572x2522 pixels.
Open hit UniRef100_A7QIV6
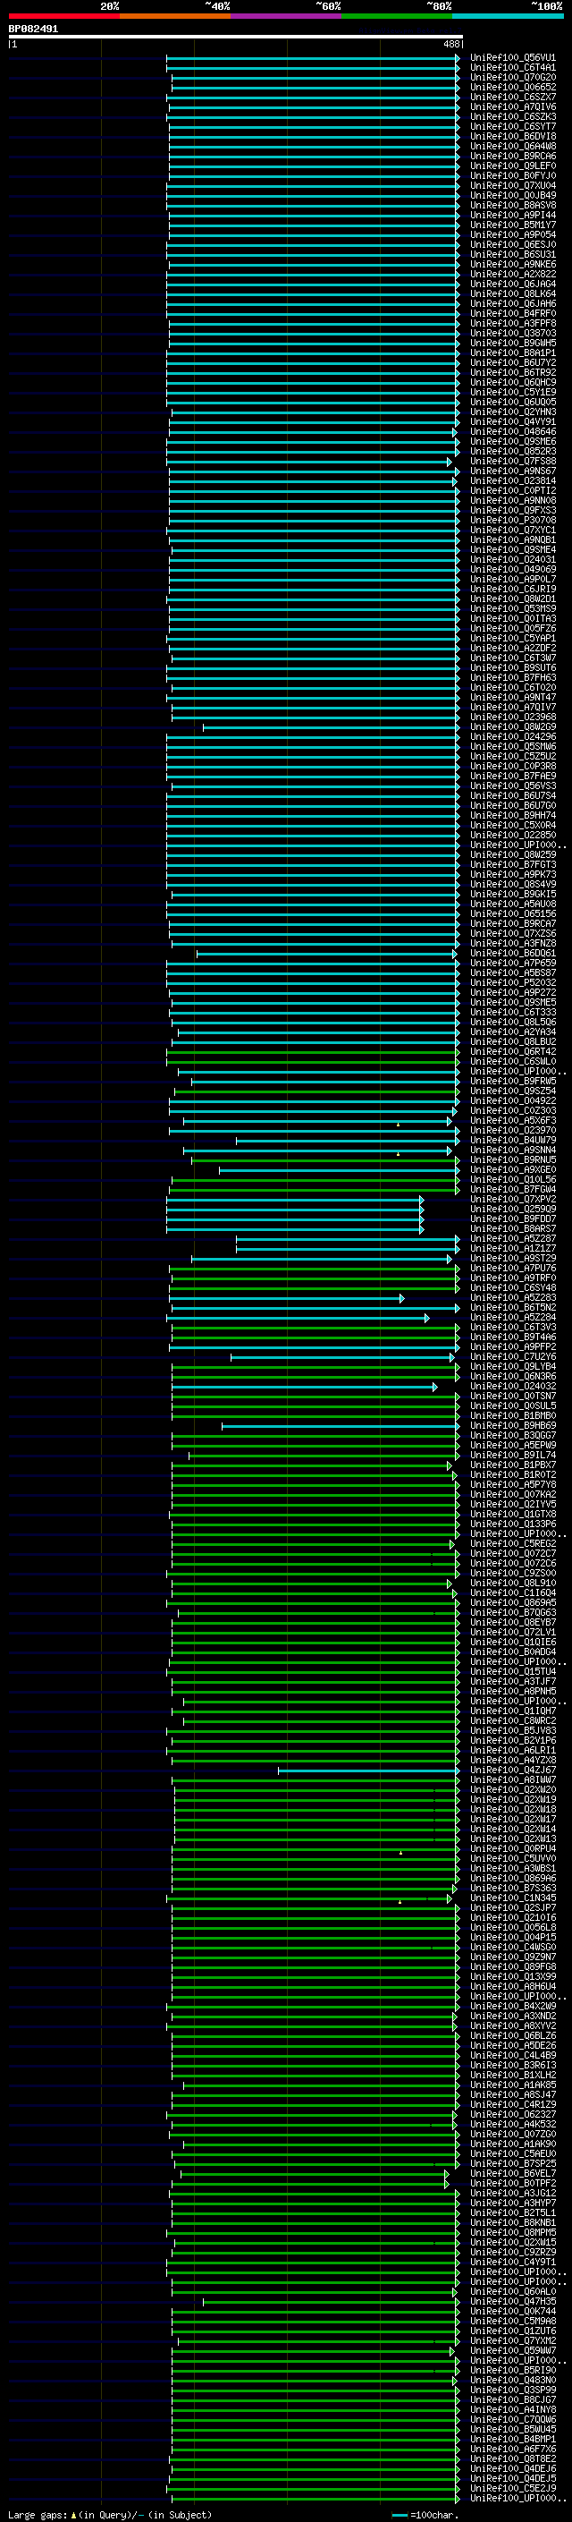(x=512, y=106)
